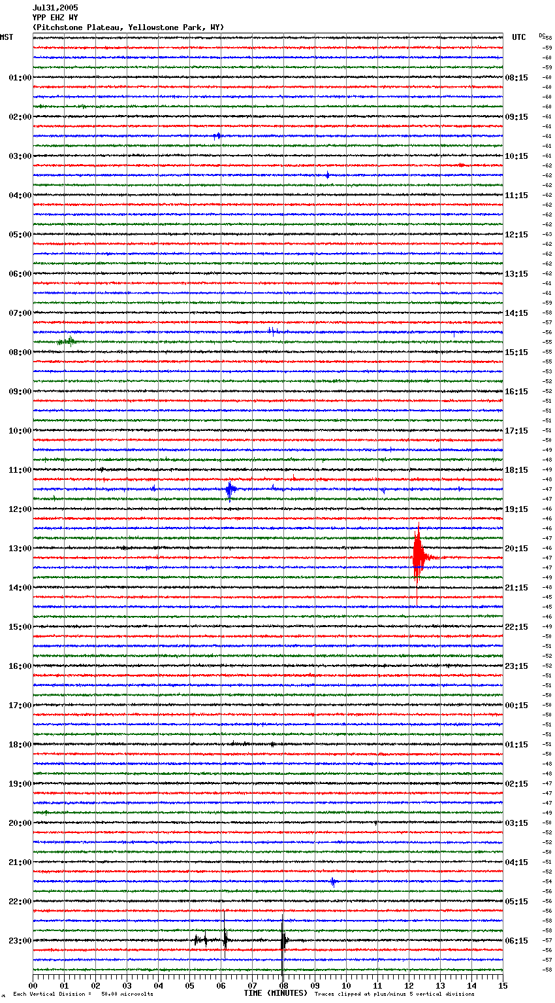This screenshot has width=555, height=1003.
Task: Select the station code YPP EHZ WY
Action: click(x=55, y=18)
